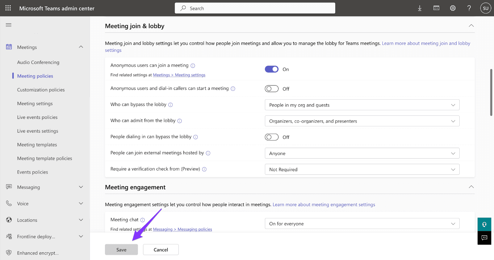Open the settings gear icon
The height and width of the screenshot is (260, 494).
tap(453, 8)
